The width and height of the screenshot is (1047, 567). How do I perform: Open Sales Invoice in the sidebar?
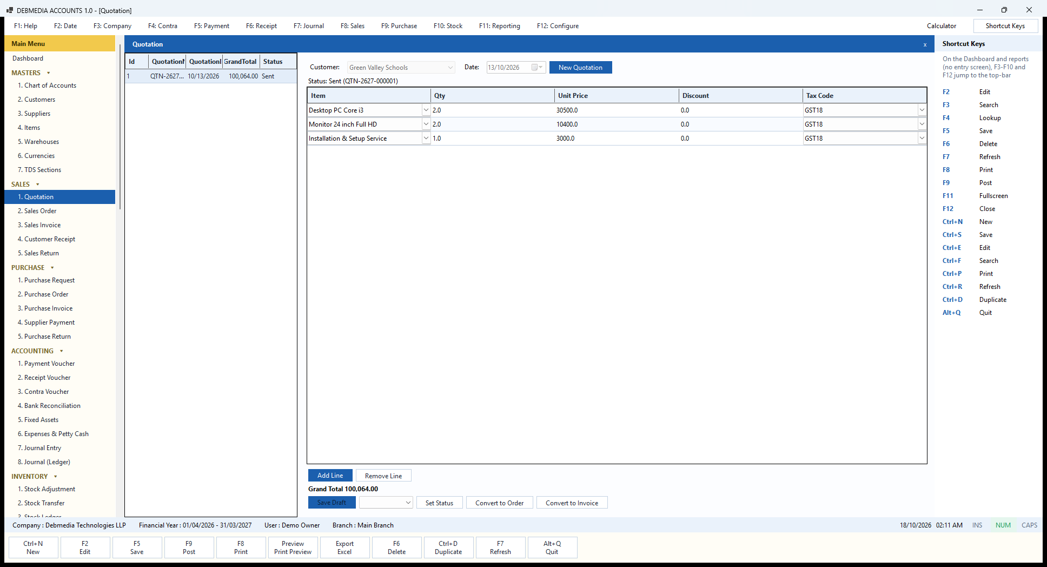[x=59, y=225]
